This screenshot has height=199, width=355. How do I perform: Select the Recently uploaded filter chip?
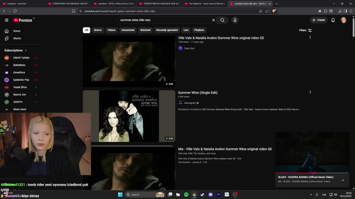point(167,30)
